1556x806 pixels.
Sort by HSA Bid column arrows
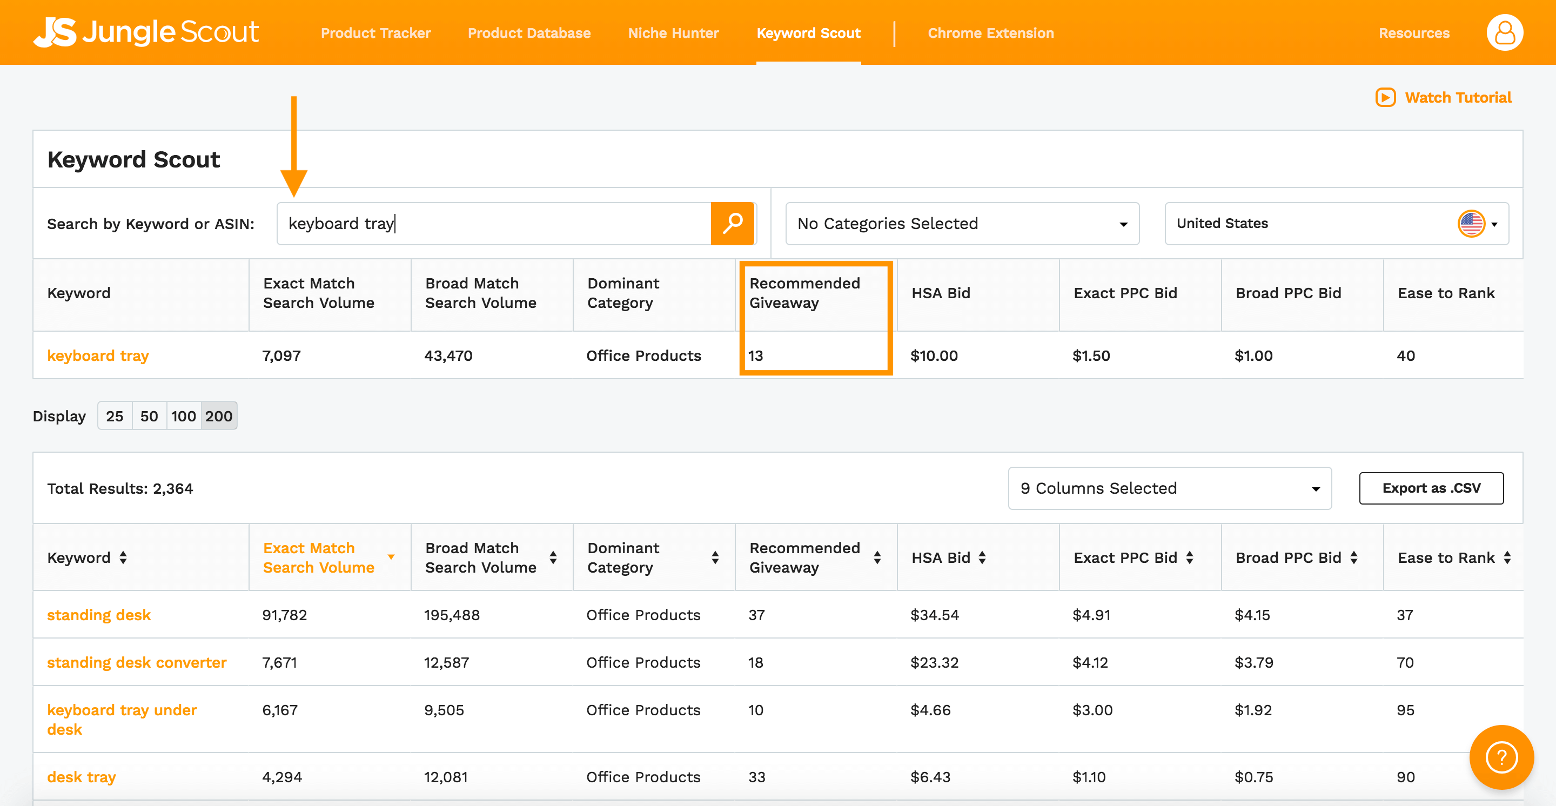[x=982, y=558]
